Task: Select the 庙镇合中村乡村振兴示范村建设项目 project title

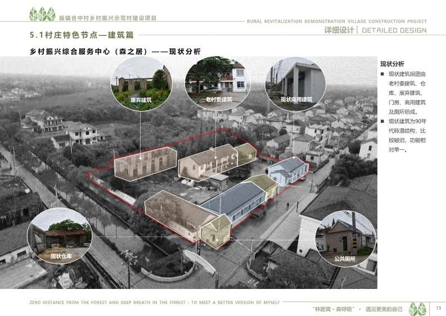Action: [x=108, y=18]
